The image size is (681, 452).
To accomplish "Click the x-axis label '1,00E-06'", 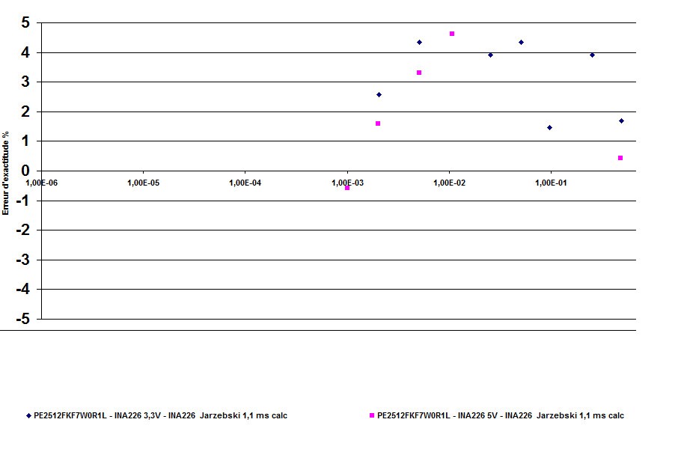I will 42,183.
